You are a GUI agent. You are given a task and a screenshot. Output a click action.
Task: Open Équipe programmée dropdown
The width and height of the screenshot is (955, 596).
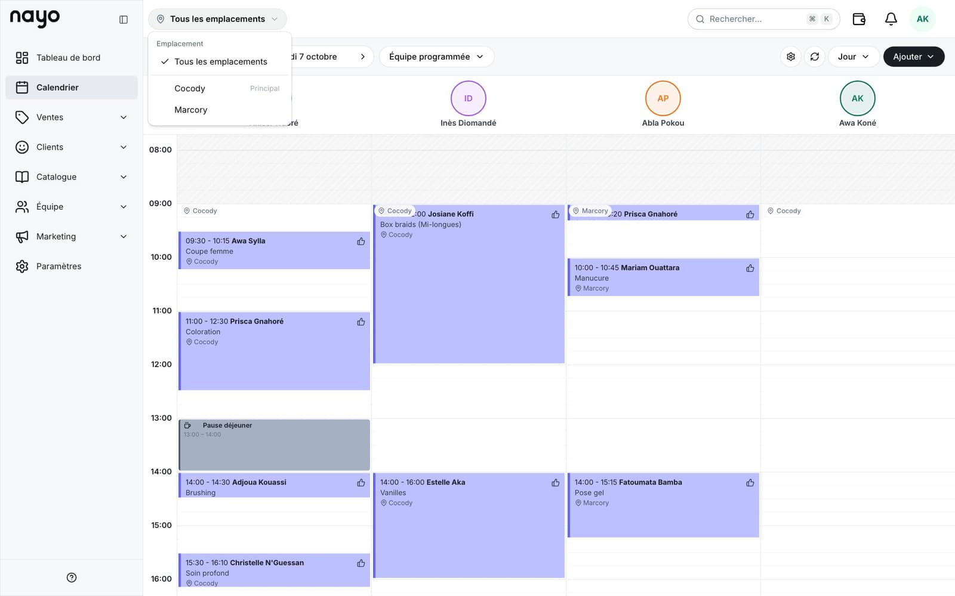click(436, 57)
